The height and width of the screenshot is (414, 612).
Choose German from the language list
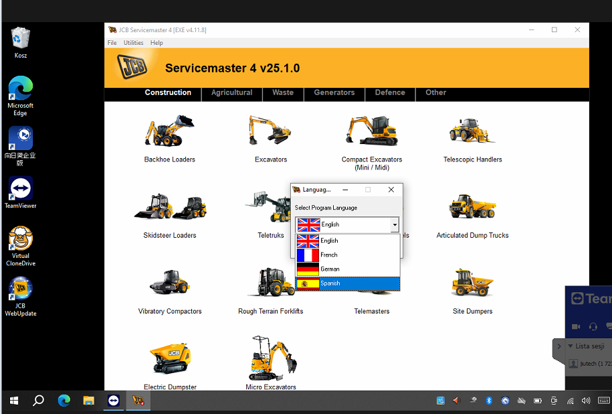click(x=348, y=269)
